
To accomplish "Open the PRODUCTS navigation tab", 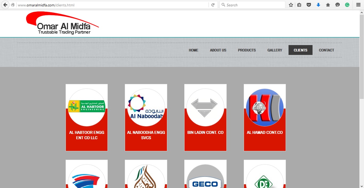I will coord(247,50).
